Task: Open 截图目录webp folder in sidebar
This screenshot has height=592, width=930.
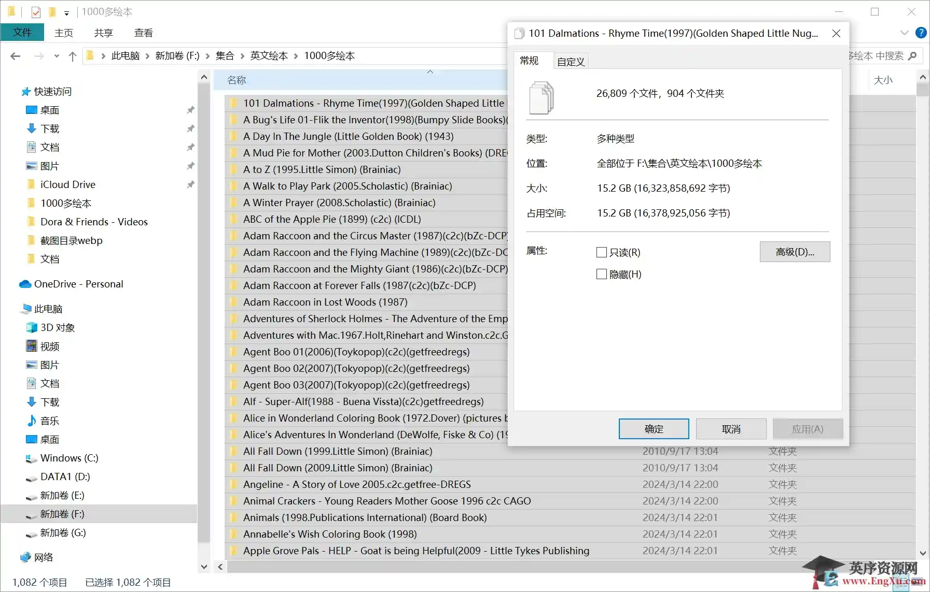Action: click(x=72, y=240)
